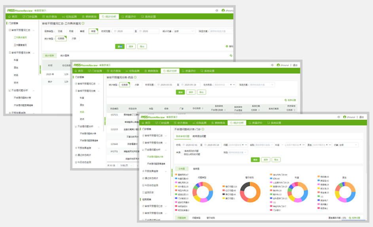The height and width of the screenshot is (227, 373).
Task: Select 年报 report type in the back window
Action: click(93, 31)
